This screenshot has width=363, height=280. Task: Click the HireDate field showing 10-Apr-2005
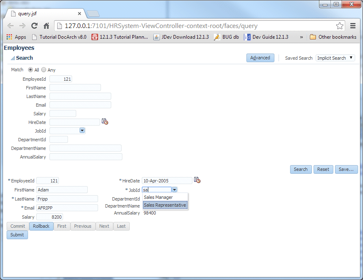coord(167,181)
